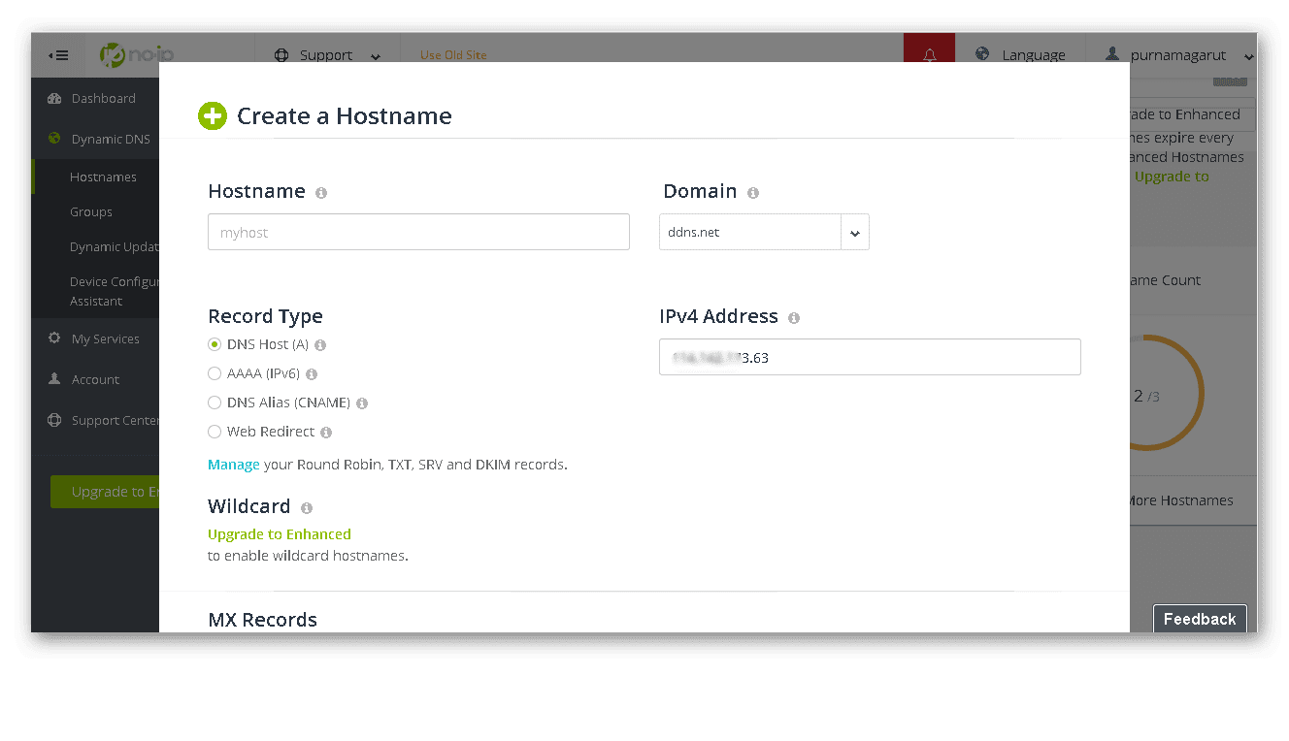Click the Upgrade to Enhanced wildcard link
The height and width of the screenshot is (741, 1289).
click(280, 534)
